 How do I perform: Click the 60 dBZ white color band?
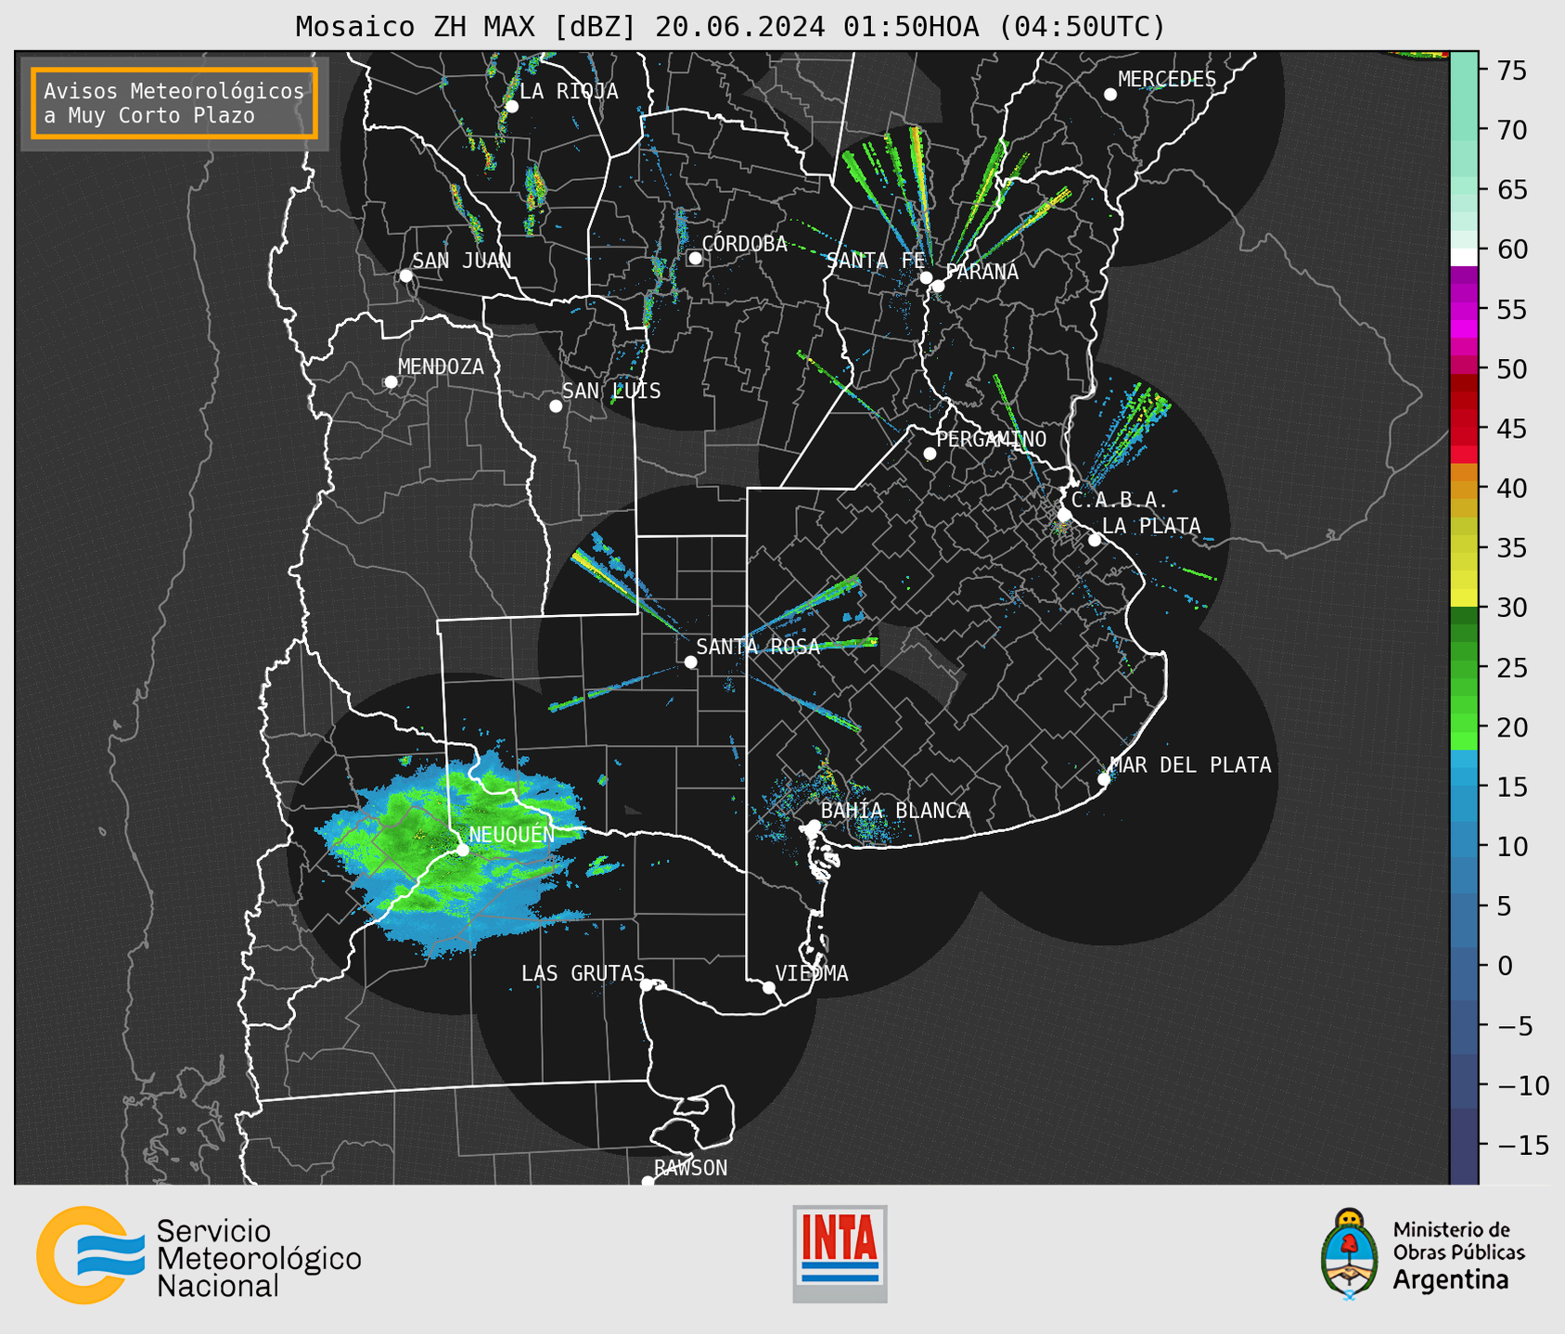coord(1464,256)
